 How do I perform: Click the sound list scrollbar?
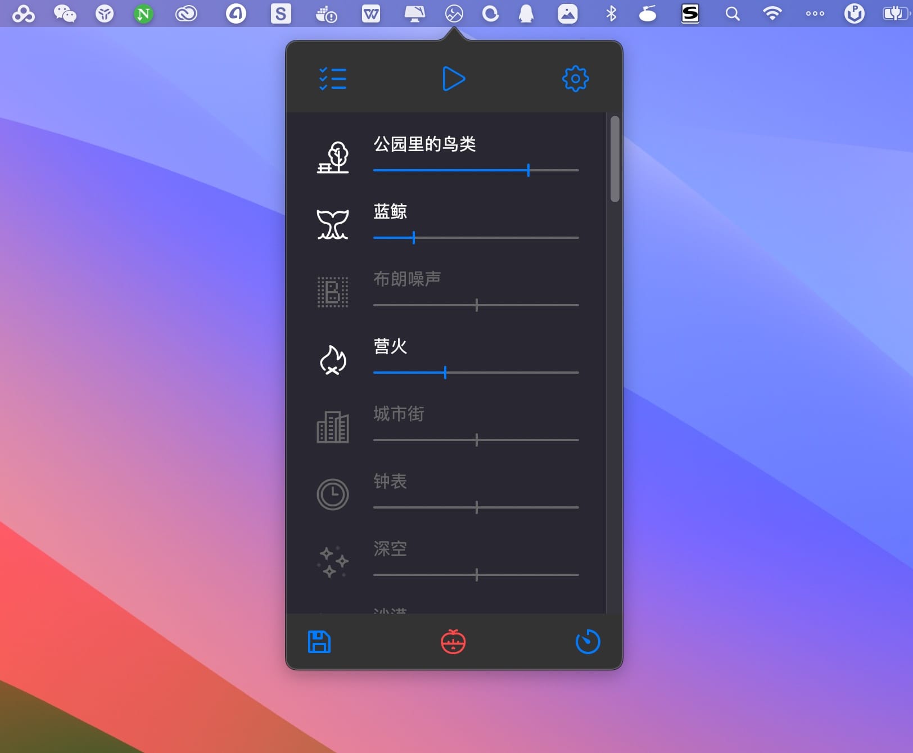pos(614,159)
